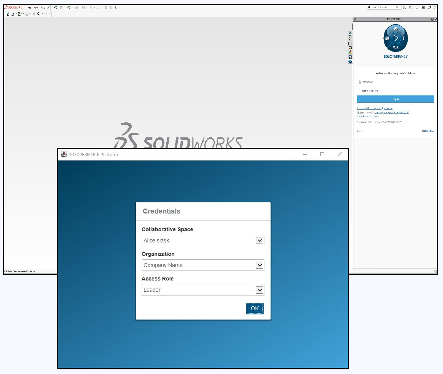Click the blue Log in button
This screenshot has width=443, height=374.
click(395, 99)
